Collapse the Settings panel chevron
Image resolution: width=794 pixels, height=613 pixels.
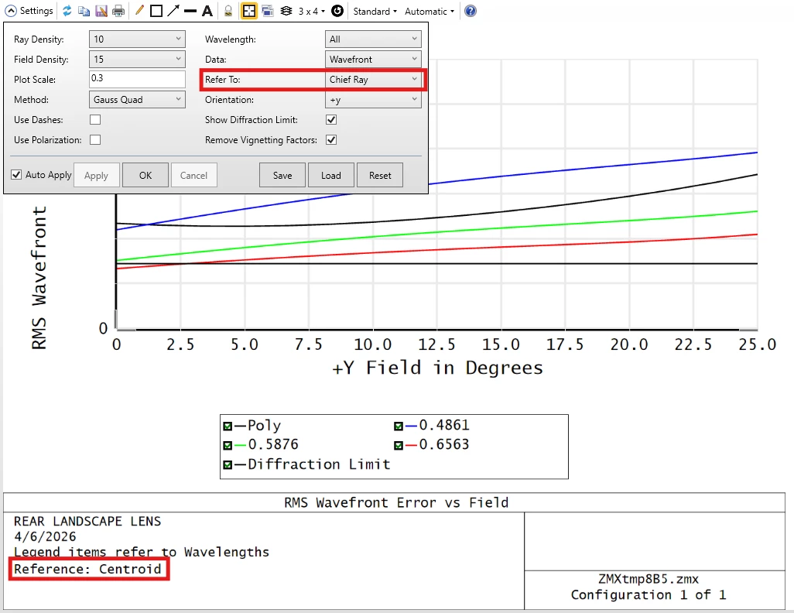pos(10,11)
